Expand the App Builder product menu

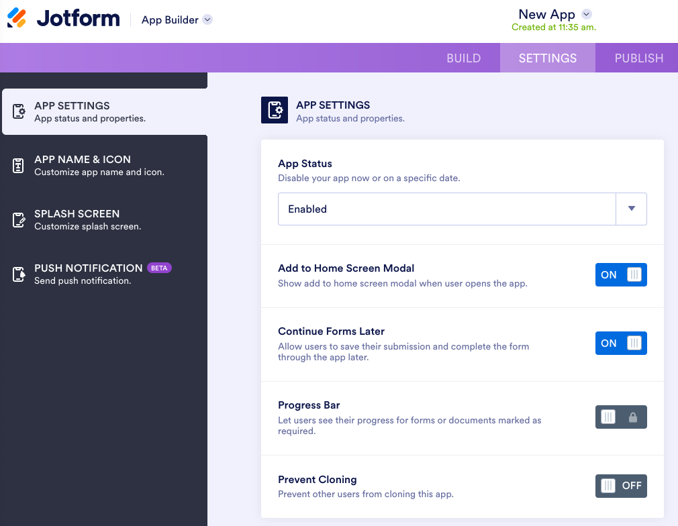coord(207,20)
